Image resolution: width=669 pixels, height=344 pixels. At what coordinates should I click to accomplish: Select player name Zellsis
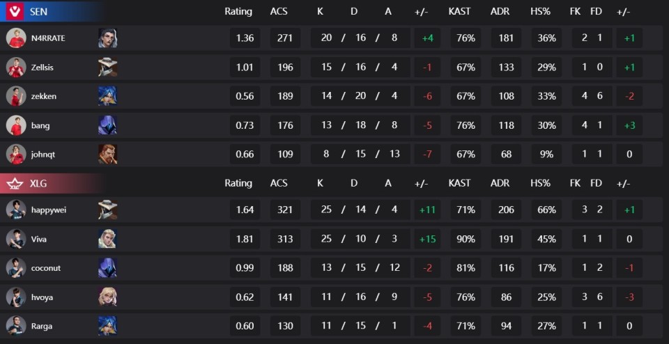click(x=43, y=68)
